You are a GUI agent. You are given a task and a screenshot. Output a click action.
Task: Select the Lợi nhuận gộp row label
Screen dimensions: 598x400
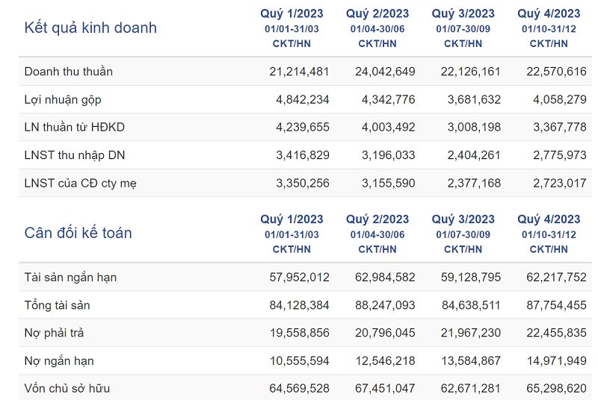pos(63,99)
